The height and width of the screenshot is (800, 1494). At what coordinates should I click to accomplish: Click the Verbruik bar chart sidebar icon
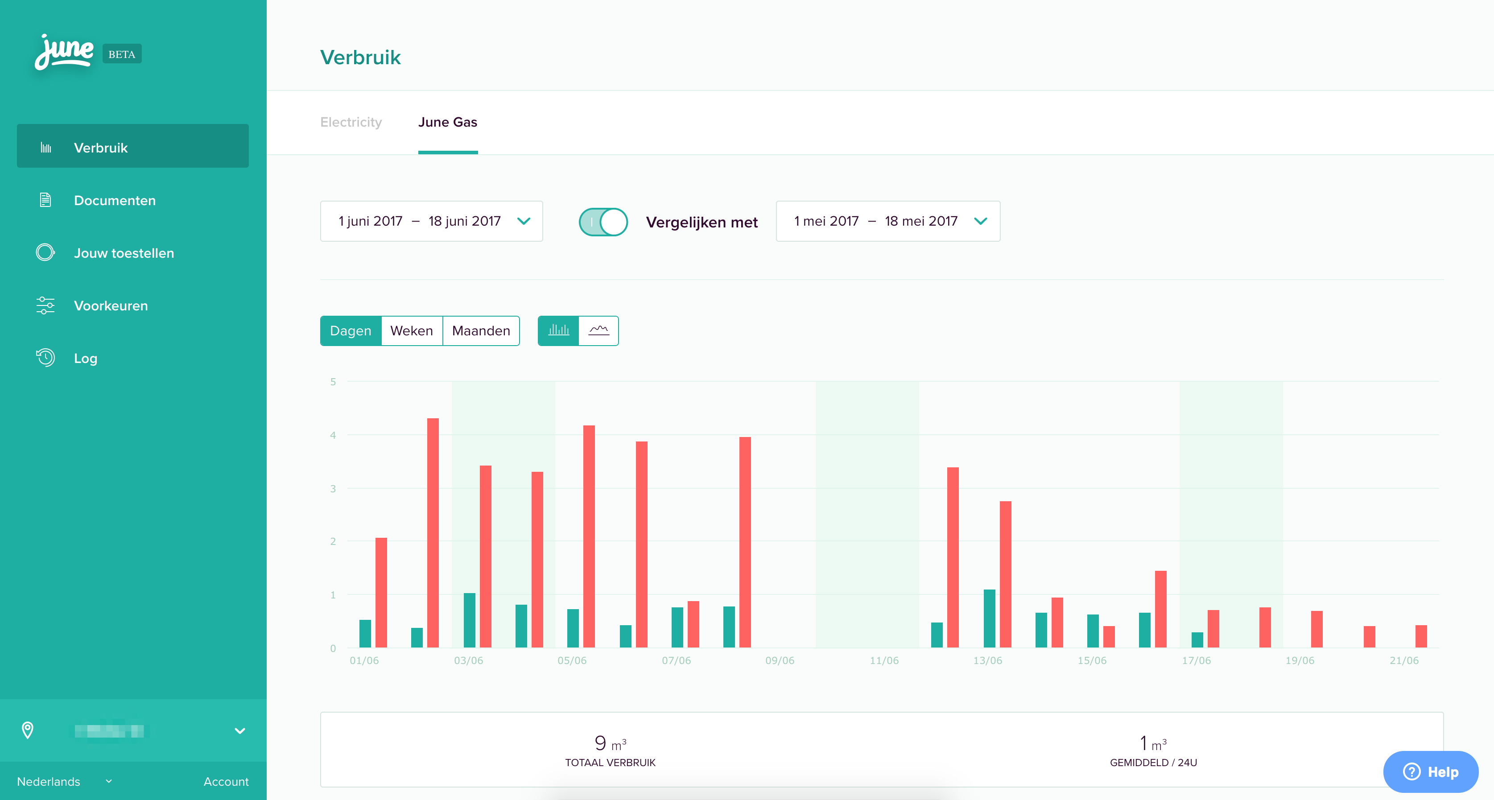(46, 148)
